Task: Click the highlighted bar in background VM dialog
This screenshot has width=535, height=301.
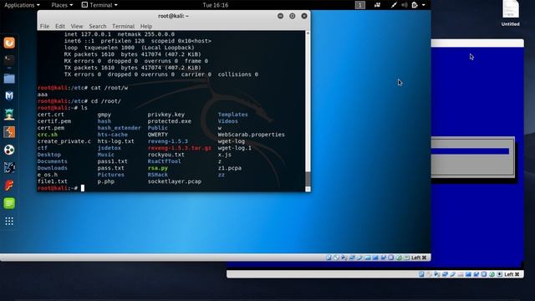Action: pyautogui.click(x=470, y=151)
